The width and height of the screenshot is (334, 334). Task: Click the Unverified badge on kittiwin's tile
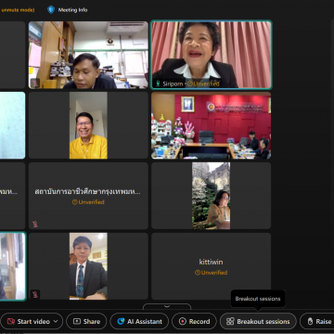pos(211,273)
